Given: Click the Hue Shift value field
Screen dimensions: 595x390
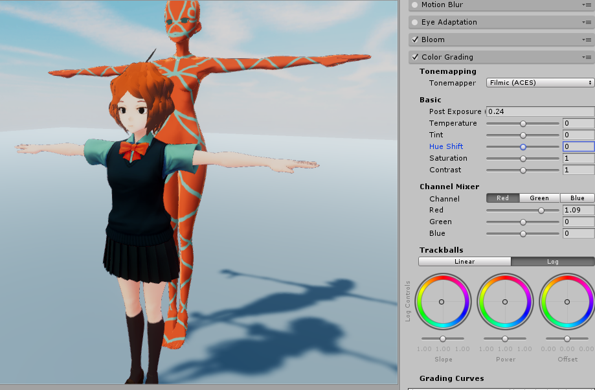Looking at the screenshot, I should tap(579, 146).
